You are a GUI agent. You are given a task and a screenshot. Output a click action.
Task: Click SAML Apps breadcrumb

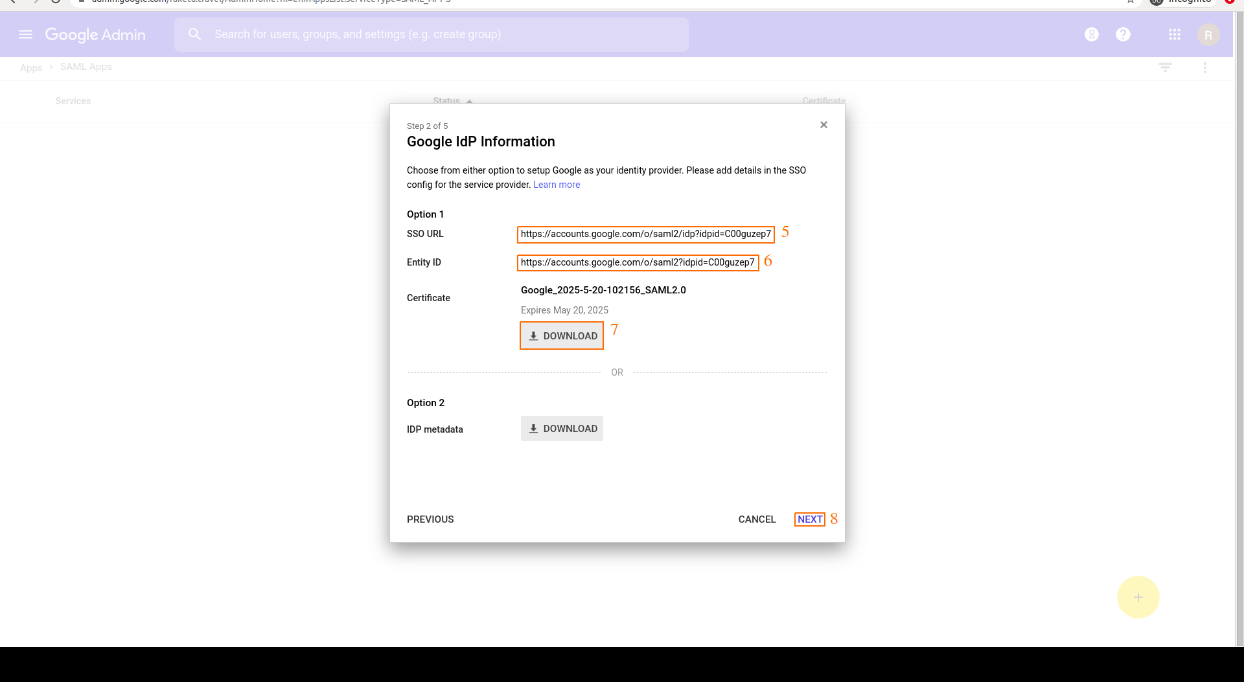(x=86, y=67)
